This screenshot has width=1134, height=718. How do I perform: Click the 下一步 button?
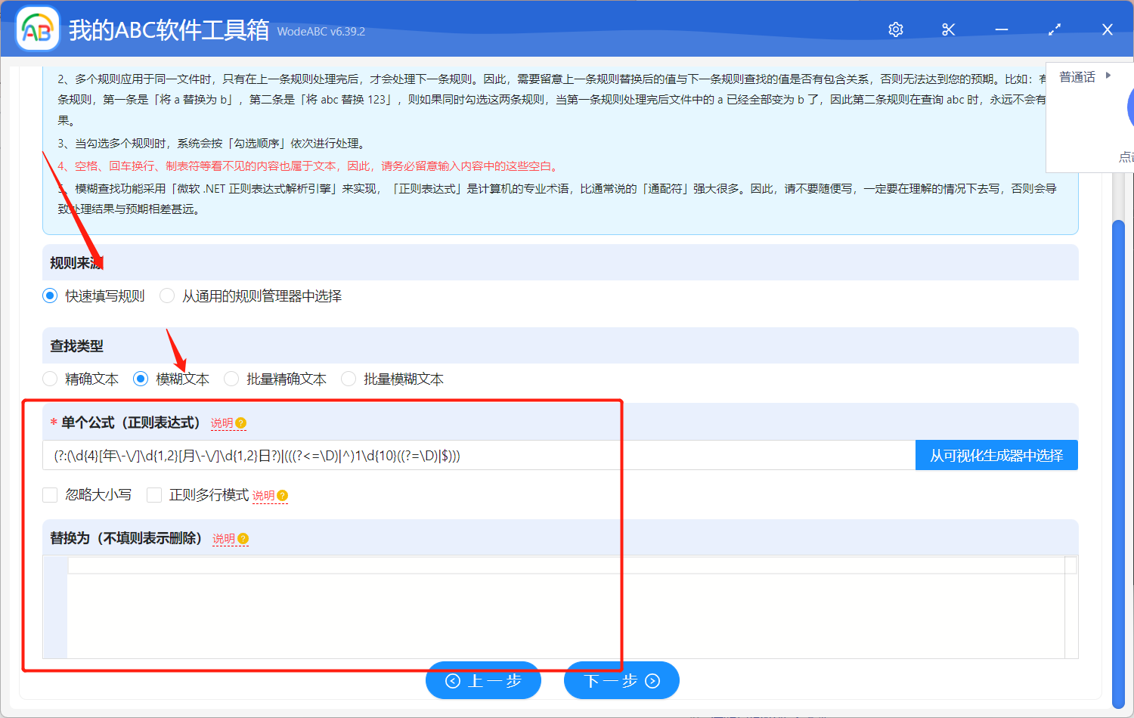pos(621,680)
